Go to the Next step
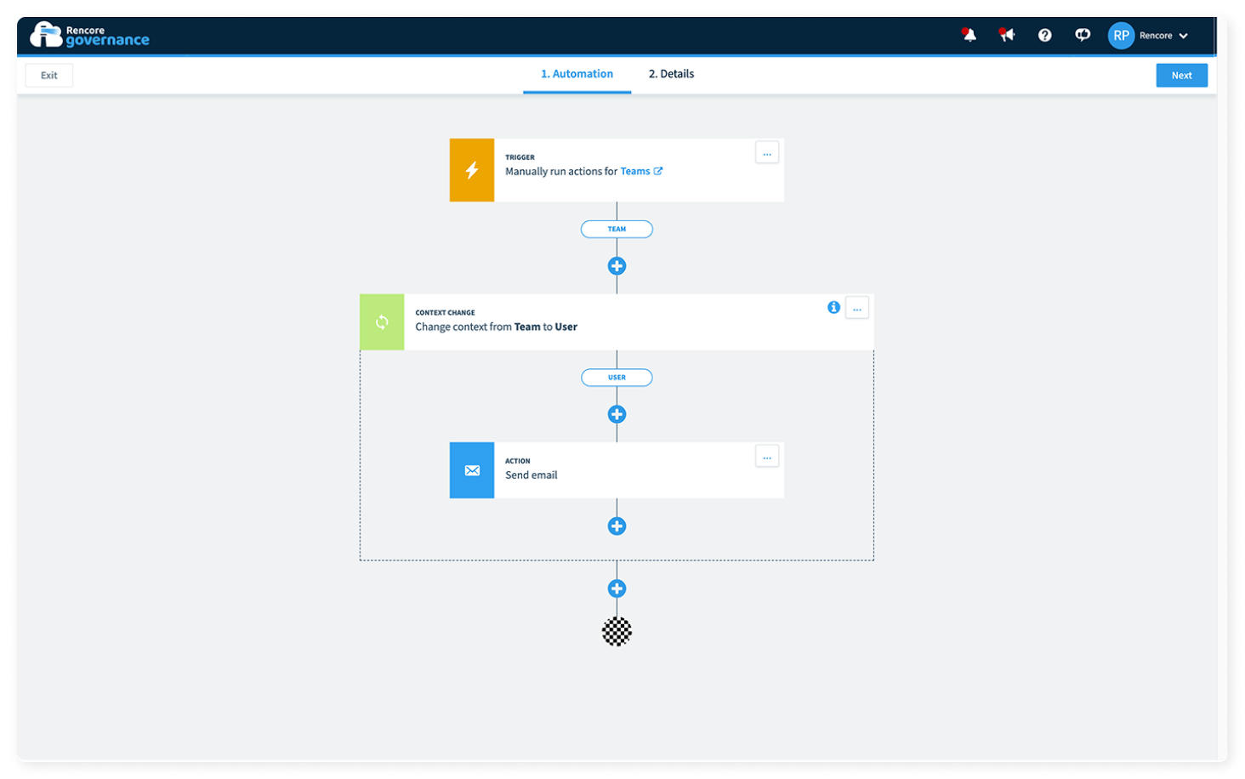The image size is (1245, 779). coord(1181,75)
